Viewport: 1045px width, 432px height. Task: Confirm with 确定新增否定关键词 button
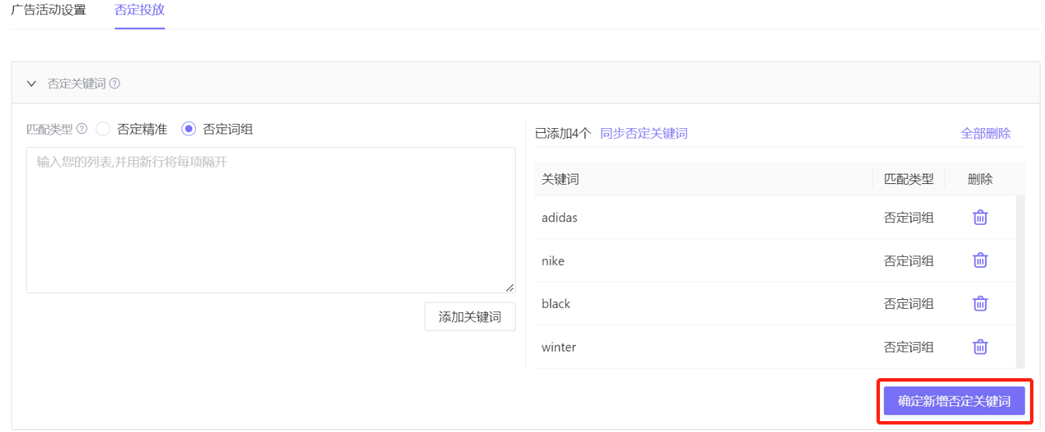pos(954,401)
